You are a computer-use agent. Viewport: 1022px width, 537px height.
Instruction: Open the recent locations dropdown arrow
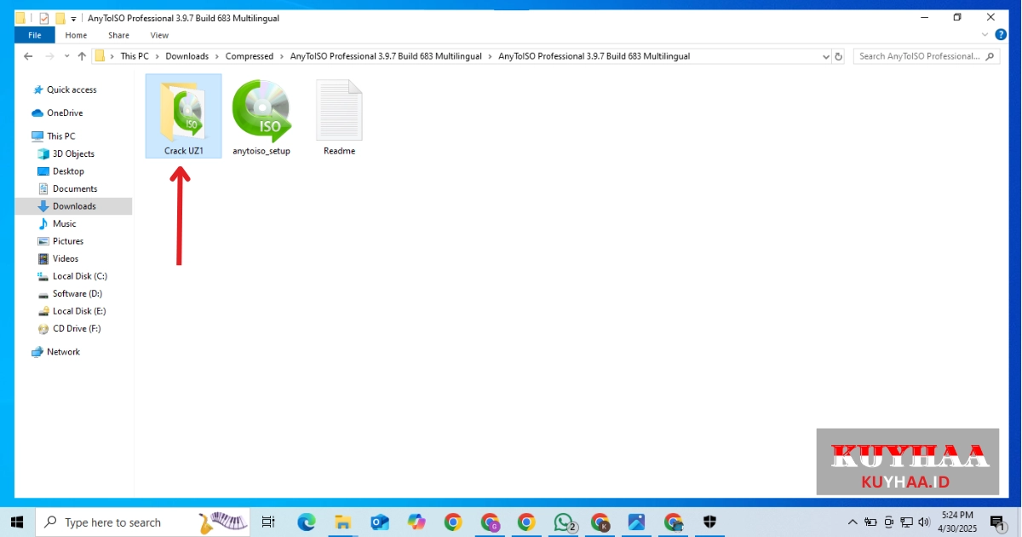click(x=66, y=56)
